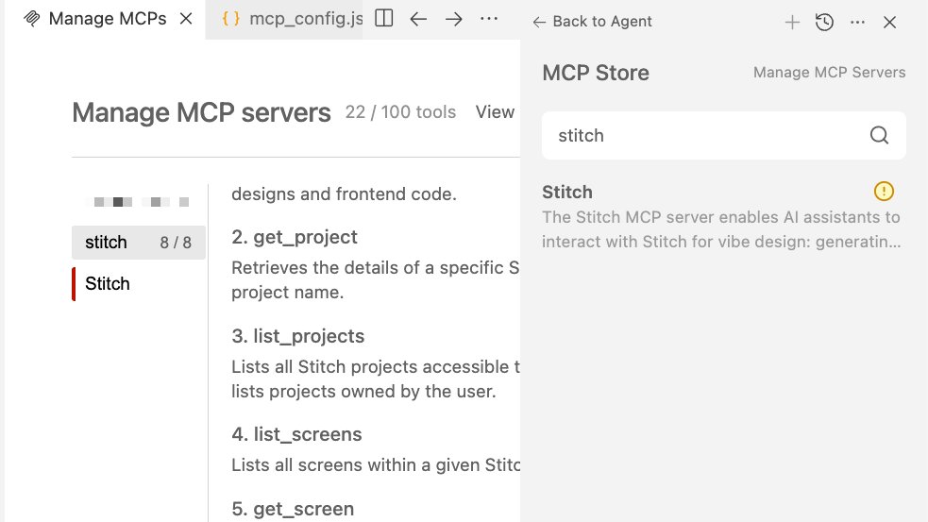Open the Stitch store result
Image resolution: width=928 pixels, height=522 pixels.
pos(724,216)
